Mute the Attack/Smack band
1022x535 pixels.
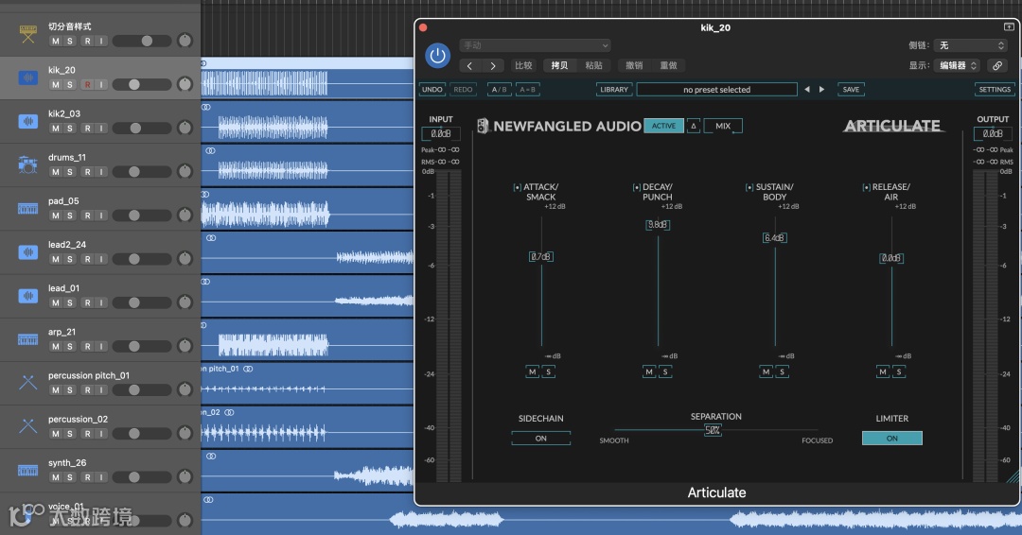tap(533, 372)
